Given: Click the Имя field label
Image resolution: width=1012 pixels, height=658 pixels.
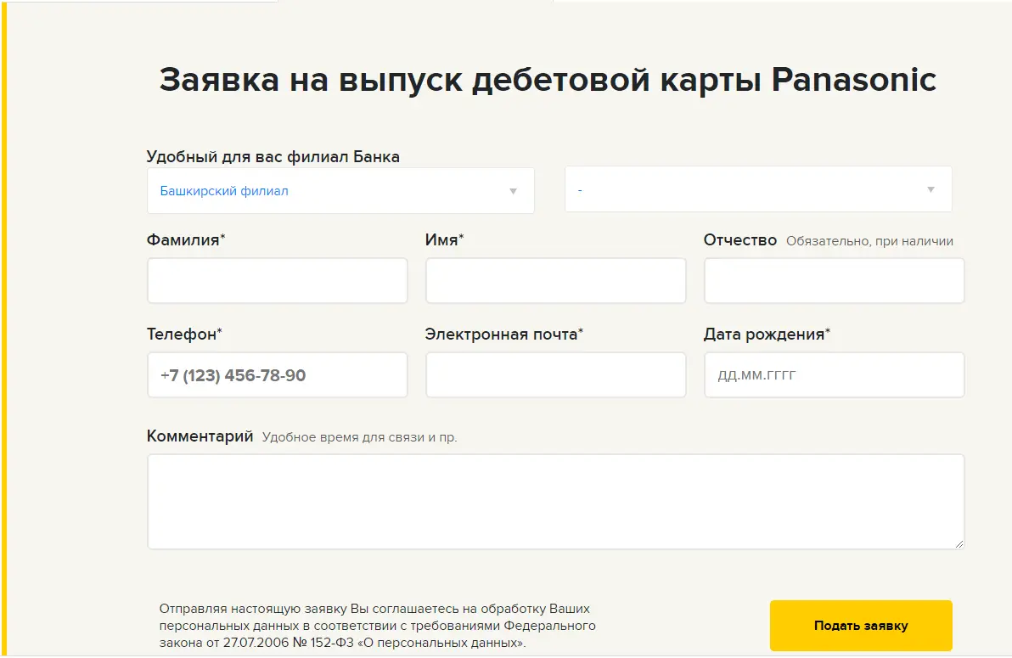Looking at the screenshot, I should pos(444,240).
